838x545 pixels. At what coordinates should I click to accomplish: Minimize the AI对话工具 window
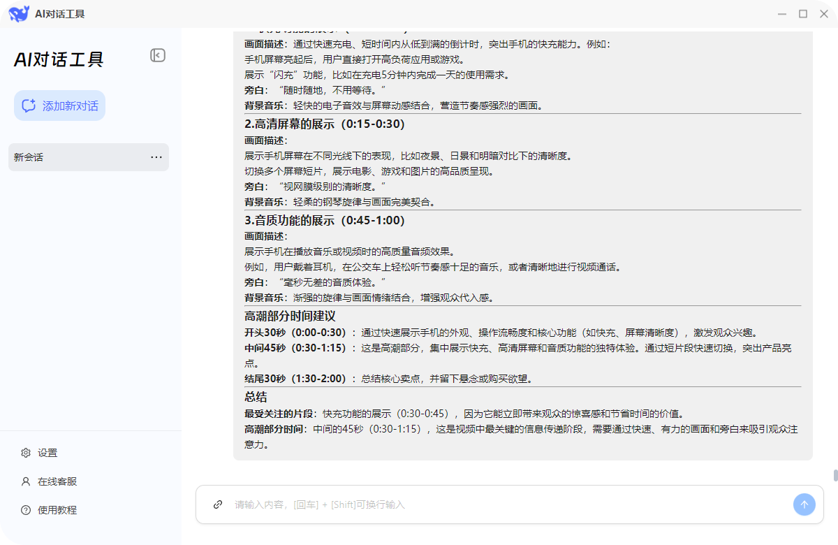pyautogui.click(x=783, y=14)
